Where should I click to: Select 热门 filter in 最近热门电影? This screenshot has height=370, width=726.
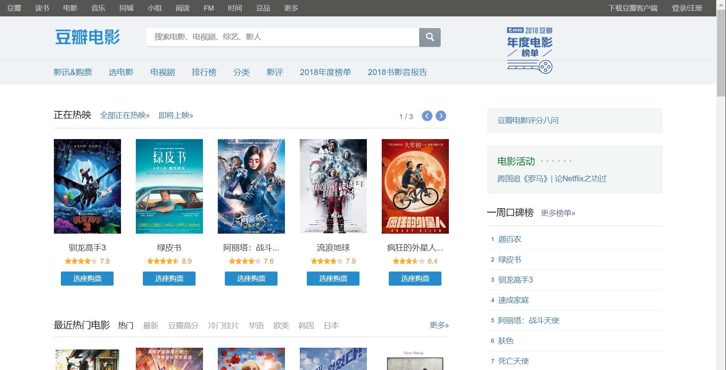(x=126, y=325)
